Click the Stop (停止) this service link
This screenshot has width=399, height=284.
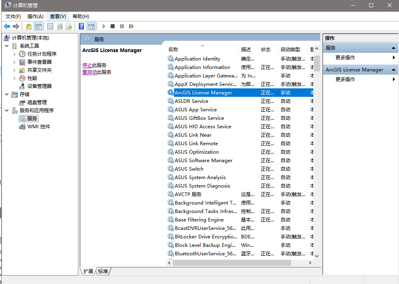87,65
